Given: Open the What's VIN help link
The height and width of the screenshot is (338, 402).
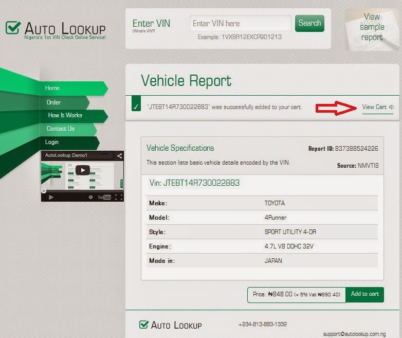Looking at the screenshot, I should [x=143, y=31].
